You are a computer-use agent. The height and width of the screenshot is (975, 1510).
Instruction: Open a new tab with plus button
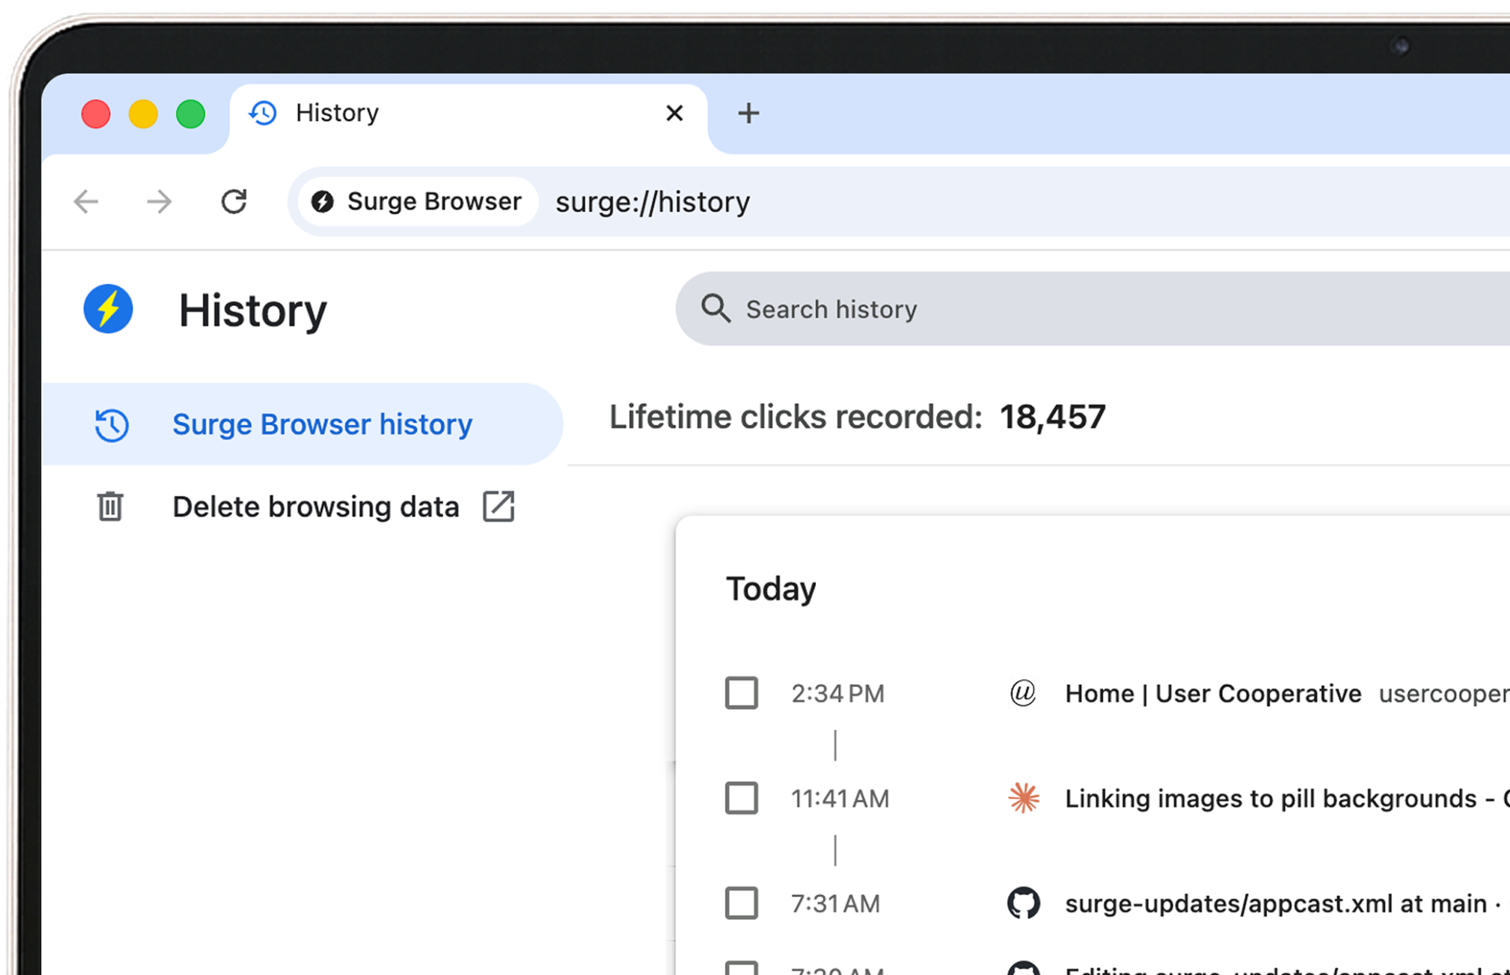coord(749,113)
